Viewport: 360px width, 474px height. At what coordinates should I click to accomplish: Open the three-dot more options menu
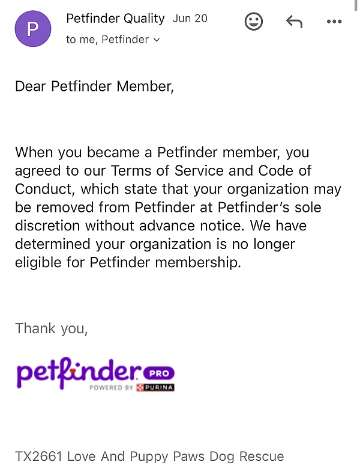click(334, 22)
